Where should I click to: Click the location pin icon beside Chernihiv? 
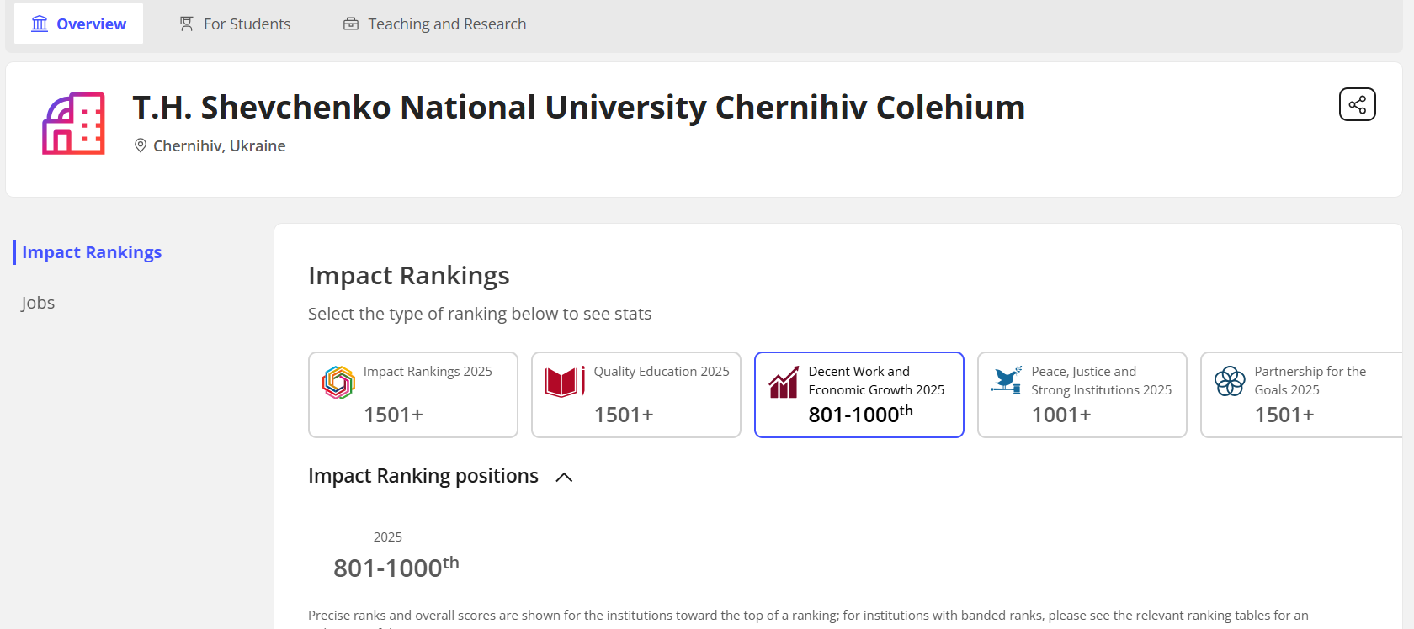tap(141, 145)
